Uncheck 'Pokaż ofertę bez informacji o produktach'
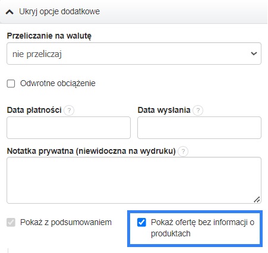Viewport: 268px width, 253px height. coord(141,222)
